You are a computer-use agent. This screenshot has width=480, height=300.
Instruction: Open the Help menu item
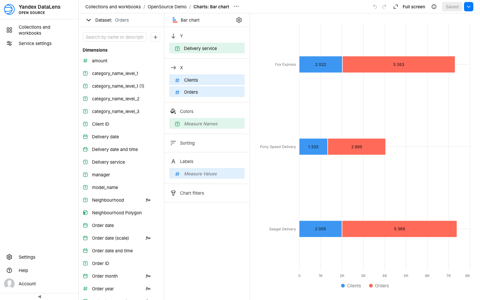tap(39, 270)
